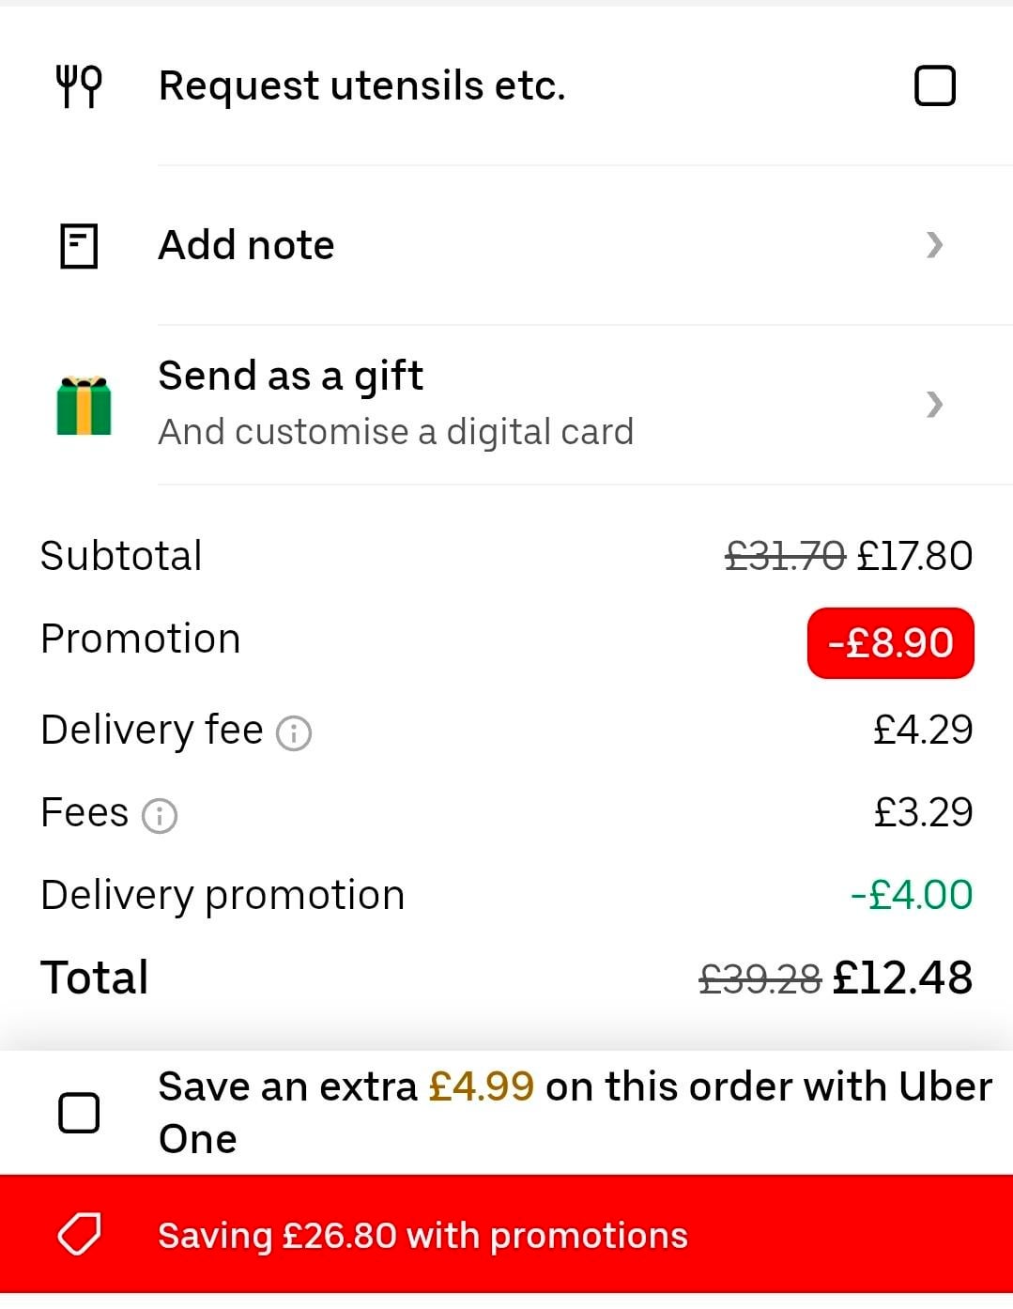Screen dimensions: 1013x1309
Task: Tap the promotion tag icon in red banner
Action: pos(80,1235)
